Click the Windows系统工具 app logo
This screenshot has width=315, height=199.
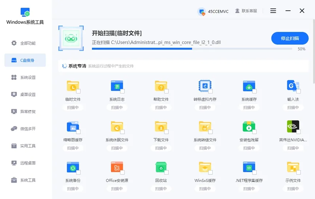pyautogui.click(x=25, y=12)
